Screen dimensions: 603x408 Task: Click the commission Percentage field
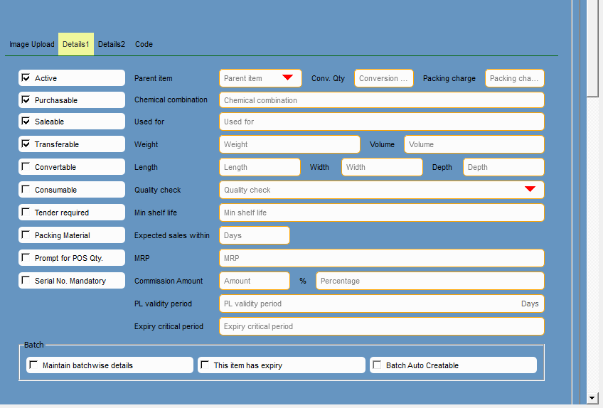click(429, 281)
